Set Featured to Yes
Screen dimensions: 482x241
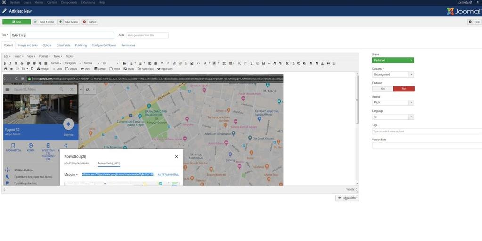[x=383, y=89]
